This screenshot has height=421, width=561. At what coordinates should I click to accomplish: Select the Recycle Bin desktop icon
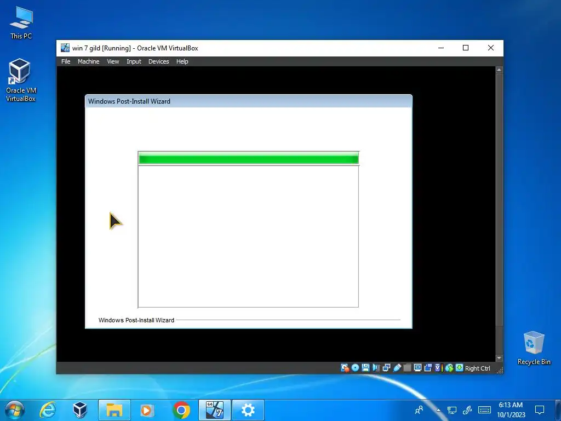click(x=534, y=348)
